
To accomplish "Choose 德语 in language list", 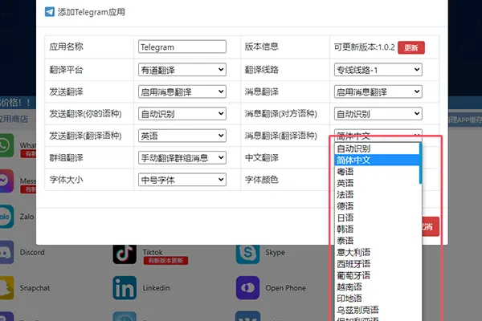I will pos(377,206).
